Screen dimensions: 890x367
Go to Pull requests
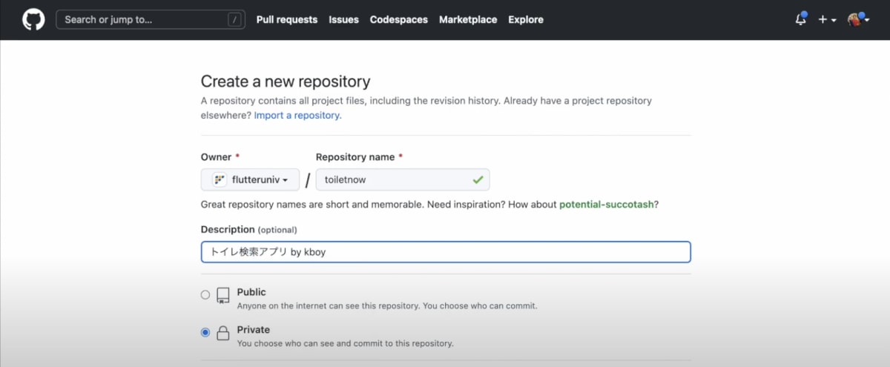click(286, 20)
